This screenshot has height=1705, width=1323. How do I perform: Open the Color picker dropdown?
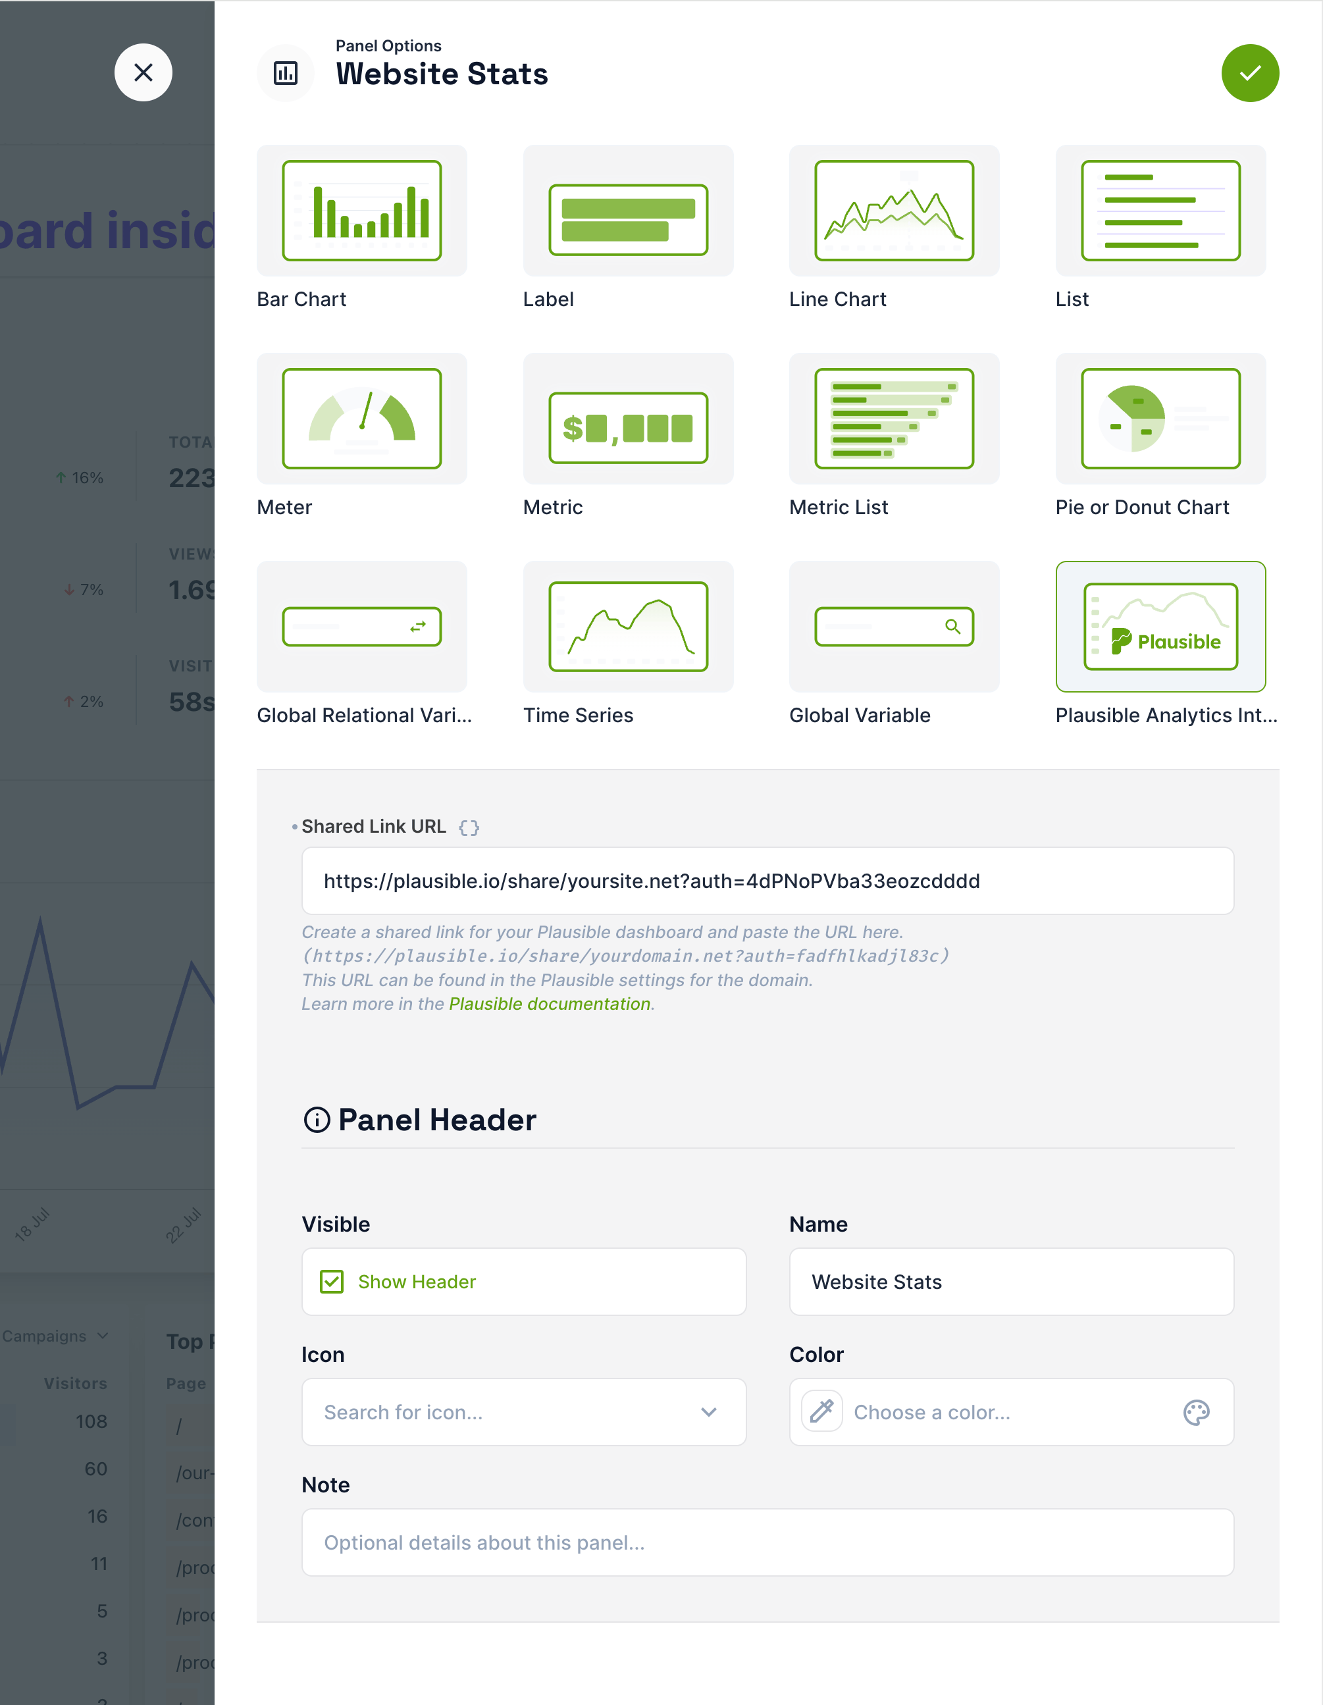[1012, 1411]
